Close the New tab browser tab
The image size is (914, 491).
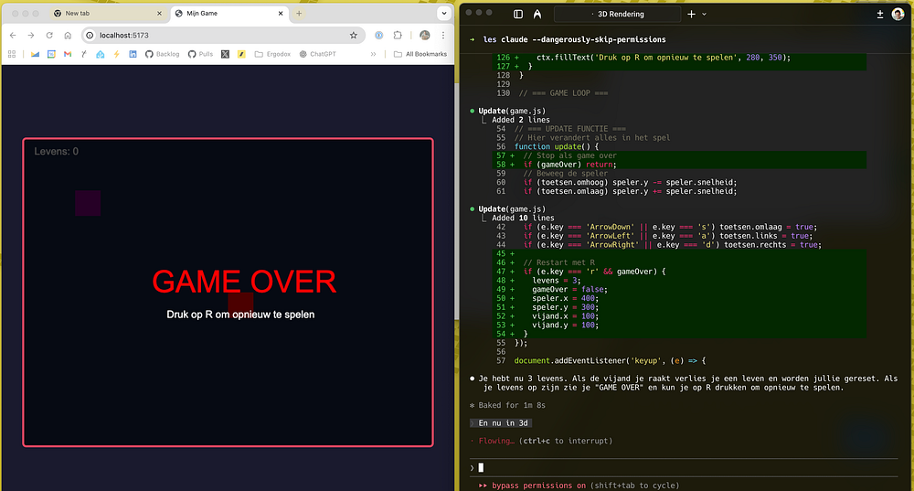(x=159, y=14)
